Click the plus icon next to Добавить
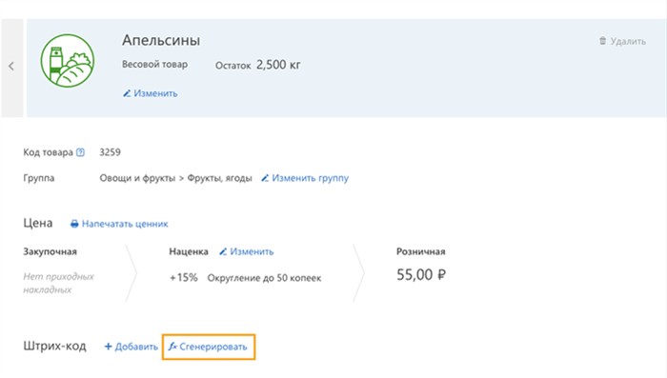 pyautogui.click(x=108, y=347)
